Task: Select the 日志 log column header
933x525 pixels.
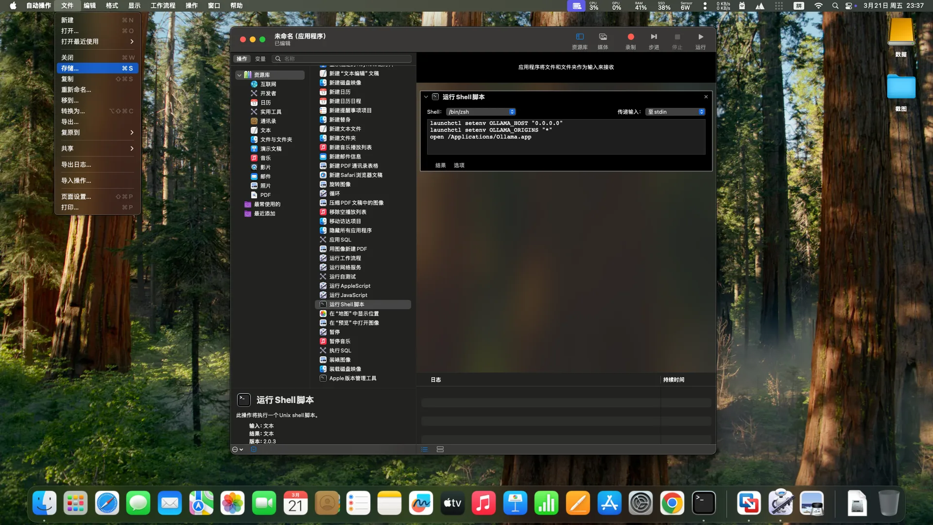Action: coord(436,380)
